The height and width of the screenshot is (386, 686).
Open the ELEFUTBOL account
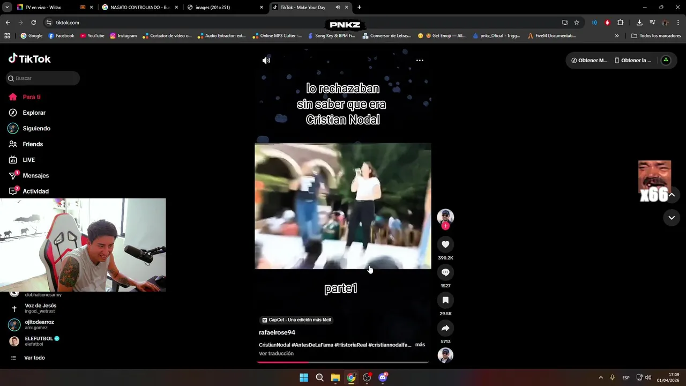(x=43, y=341)
